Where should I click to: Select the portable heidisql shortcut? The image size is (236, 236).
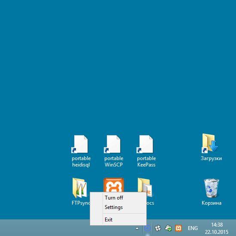[81, 151]
